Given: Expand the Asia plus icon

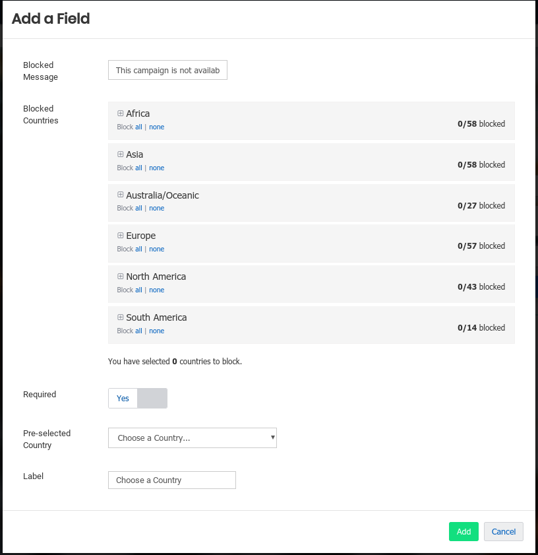Looking at the screenshot, I should tap(121, 154).
